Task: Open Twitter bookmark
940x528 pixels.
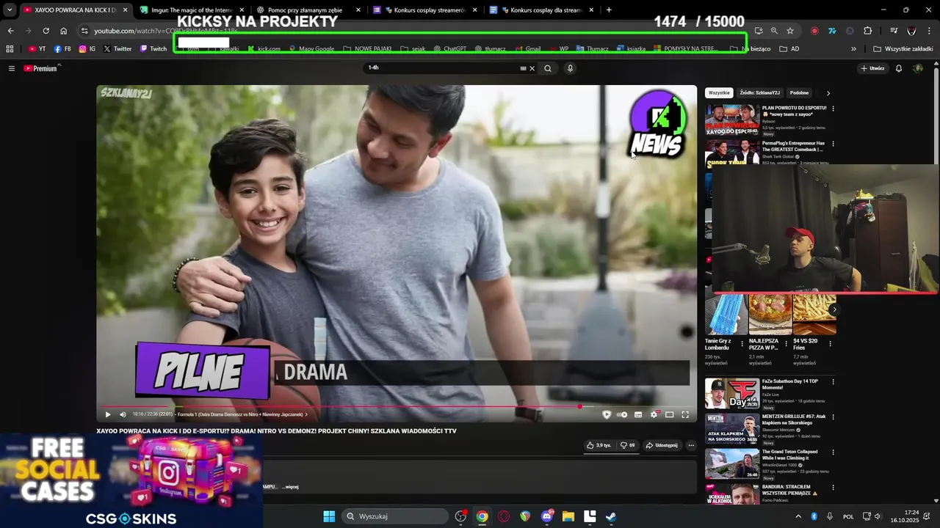Action: 117,49
